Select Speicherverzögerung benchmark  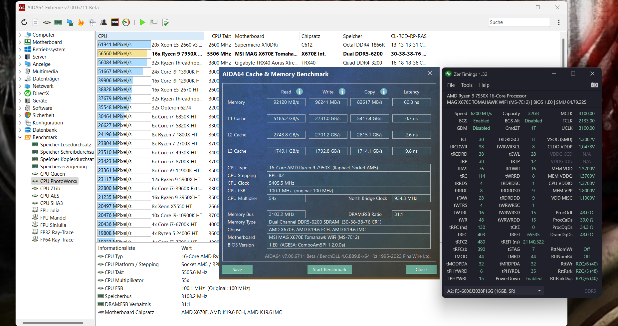(59, 167)
